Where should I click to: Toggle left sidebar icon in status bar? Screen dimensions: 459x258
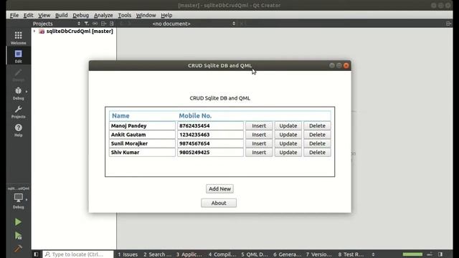tap(36, 254)
